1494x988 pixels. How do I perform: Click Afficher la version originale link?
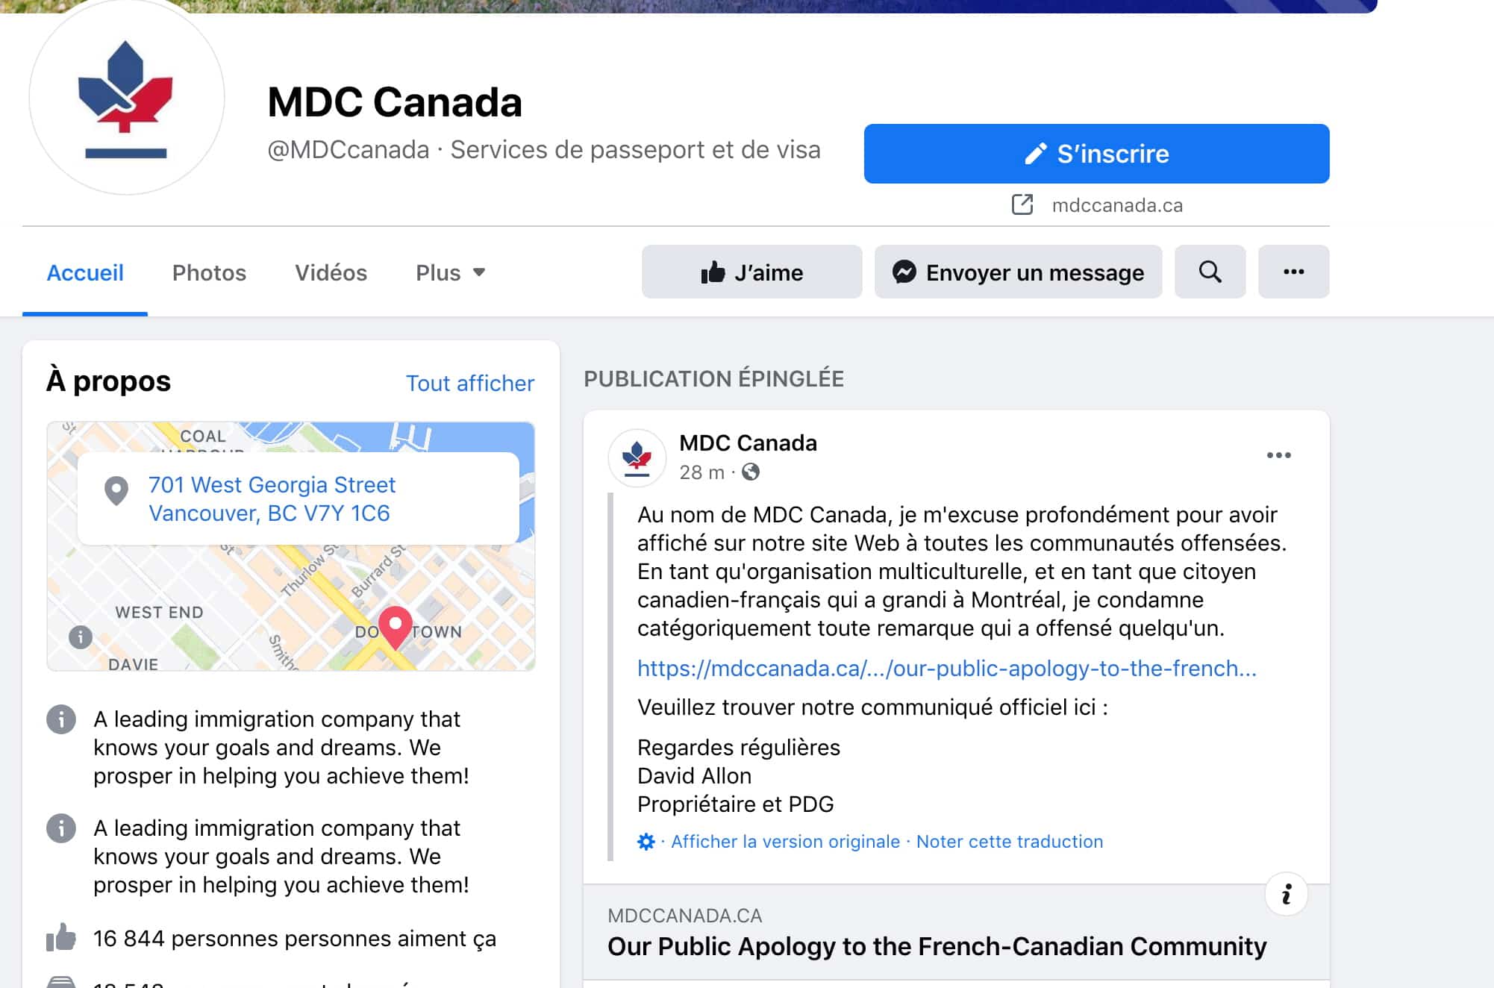[x=785, y=842]
